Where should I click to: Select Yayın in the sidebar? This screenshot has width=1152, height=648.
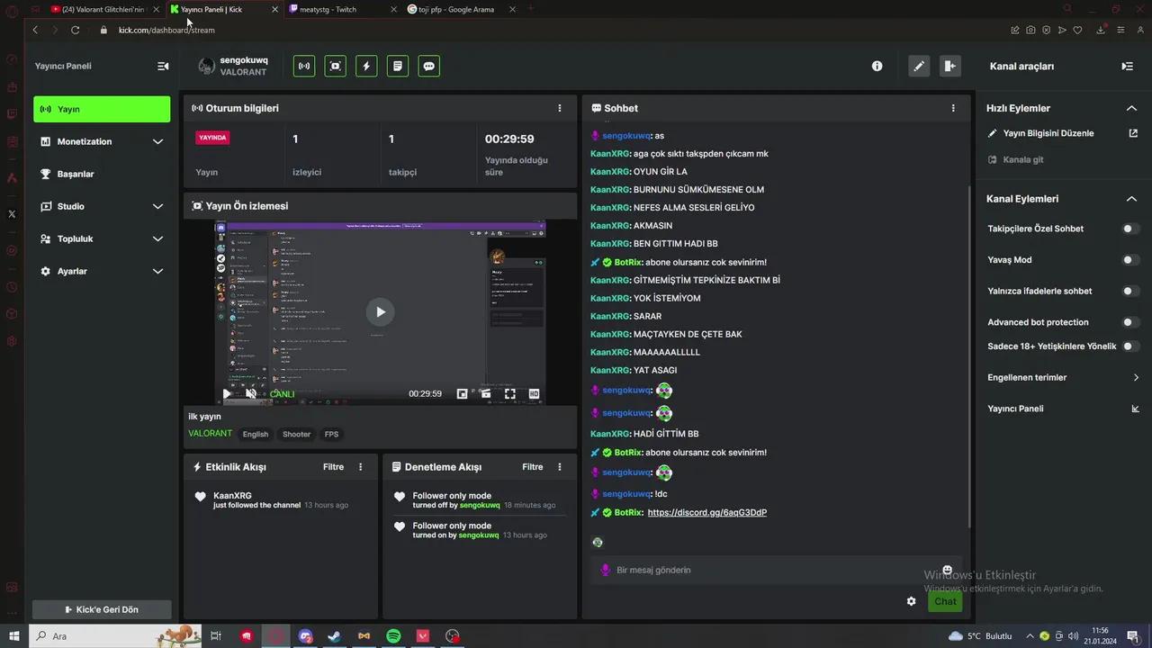[x=102, y=109]
